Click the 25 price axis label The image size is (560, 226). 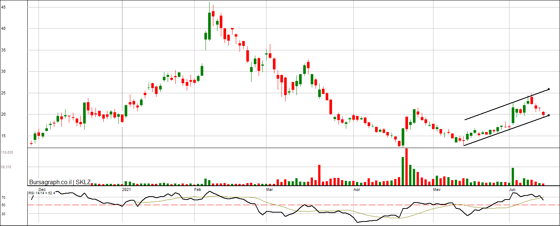pos(3,93)
